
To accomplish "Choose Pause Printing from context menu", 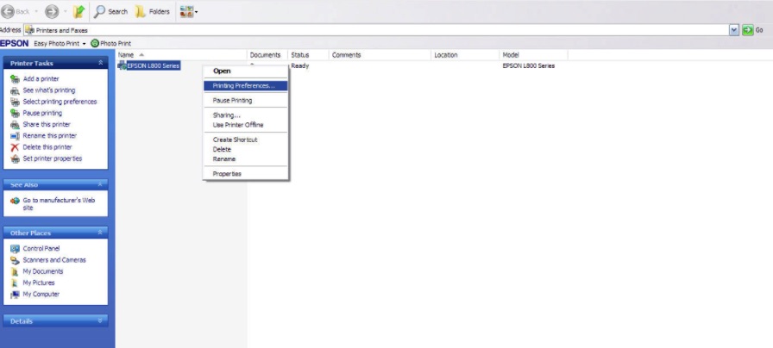I will tap(246, 101).
